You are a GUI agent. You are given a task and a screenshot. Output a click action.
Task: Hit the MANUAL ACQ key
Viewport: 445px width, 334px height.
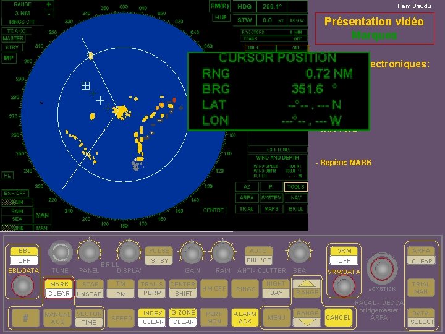(x=57, y=318)
